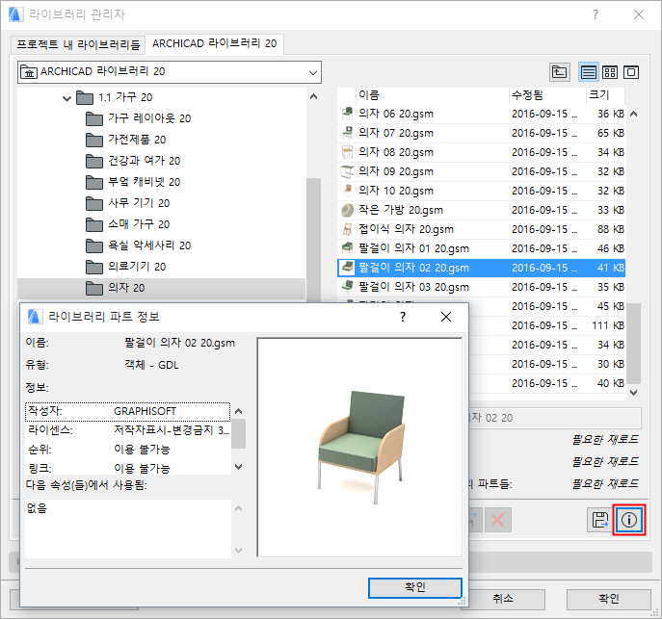Click 확인 in Library Manager window
This screenshot has height=619, width=662.
click(608, 599)
